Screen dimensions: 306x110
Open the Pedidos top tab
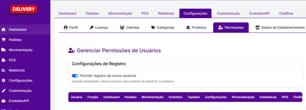click(x=92, y=13)
